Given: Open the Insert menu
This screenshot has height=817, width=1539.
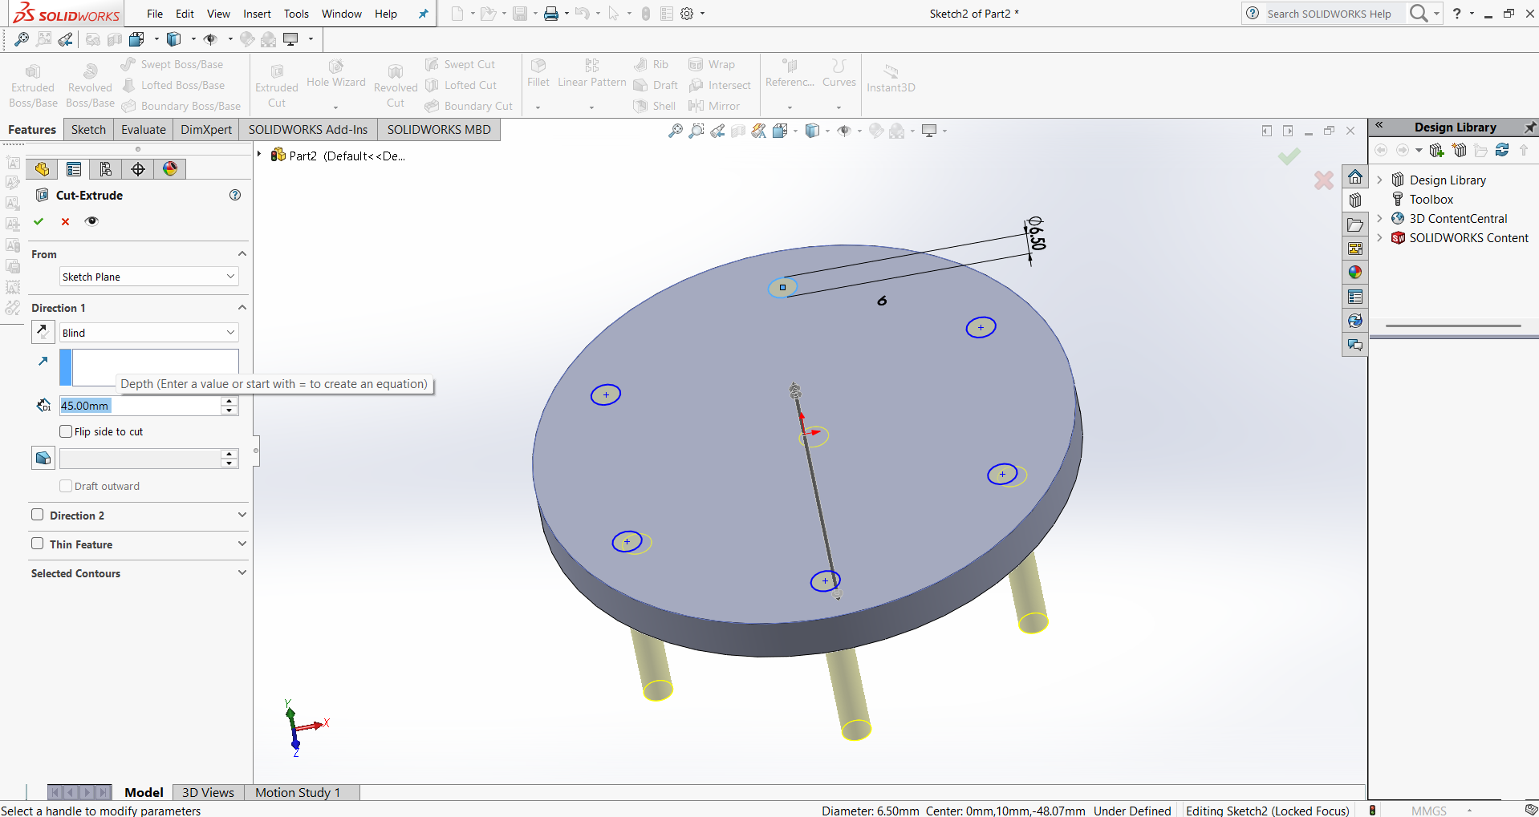Looking at the screenshot, I should coord(257,14).
